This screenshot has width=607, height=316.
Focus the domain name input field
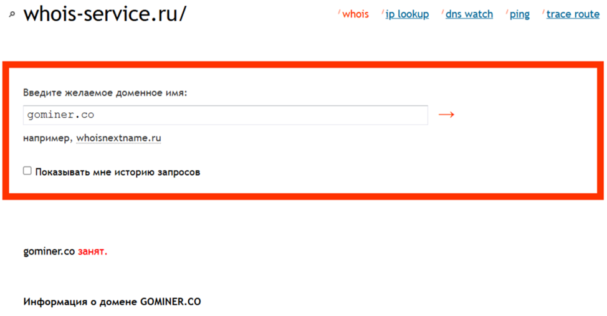point(226,115)
